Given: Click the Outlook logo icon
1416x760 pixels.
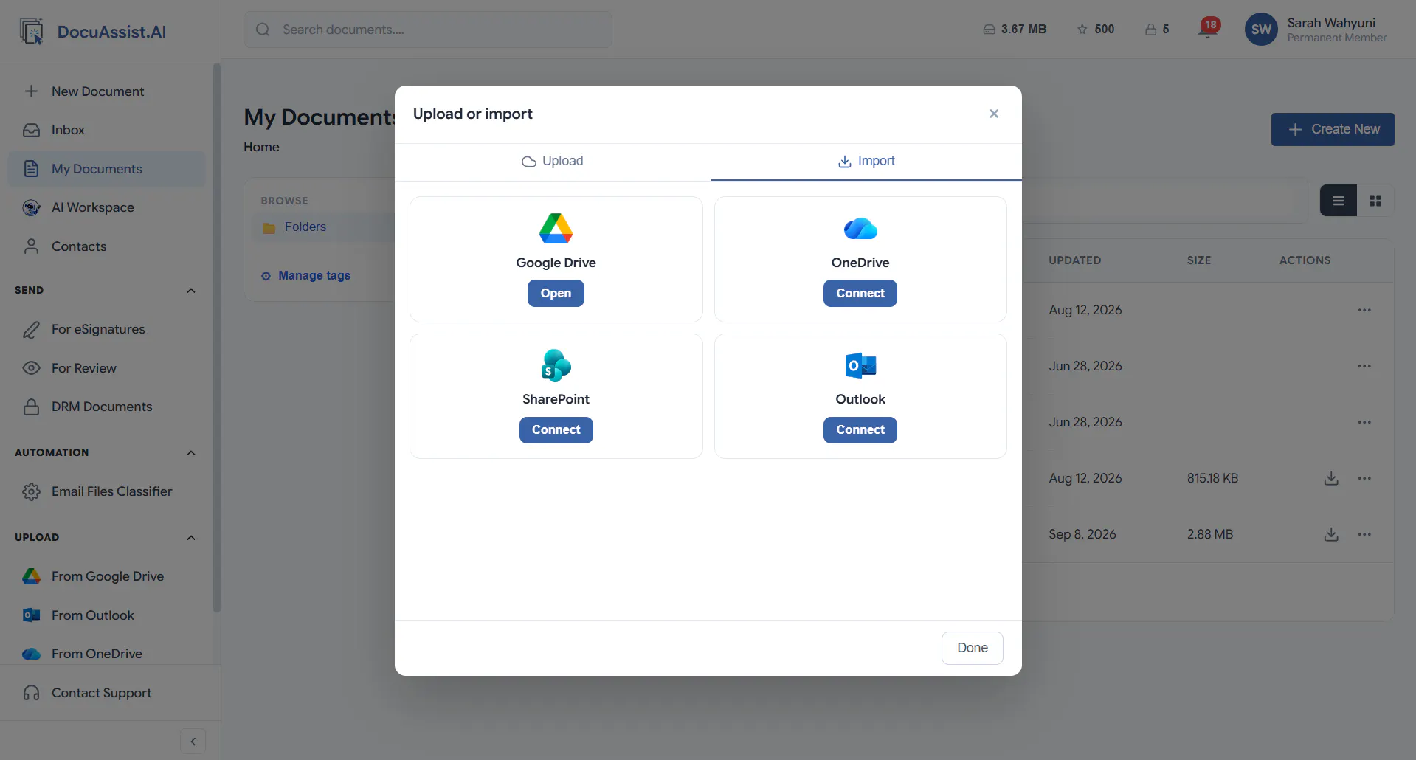Looking at the screenshot, I should (x=860, y=366).
